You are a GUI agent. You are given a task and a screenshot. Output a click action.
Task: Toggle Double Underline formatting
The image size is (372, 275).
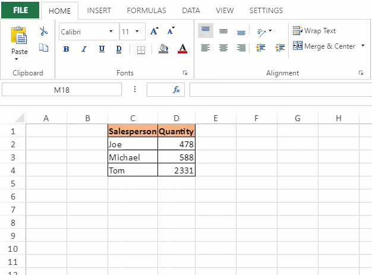(119, 49)
